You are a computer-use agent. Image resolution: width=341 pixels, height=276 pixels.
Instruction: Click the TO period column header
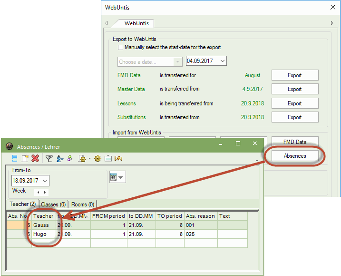(x=170, y=216)
